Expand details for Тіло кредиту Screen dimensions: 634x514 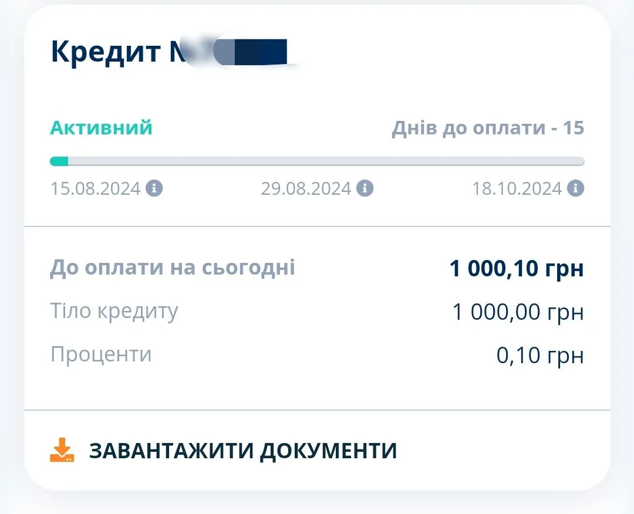pos(114,311)
